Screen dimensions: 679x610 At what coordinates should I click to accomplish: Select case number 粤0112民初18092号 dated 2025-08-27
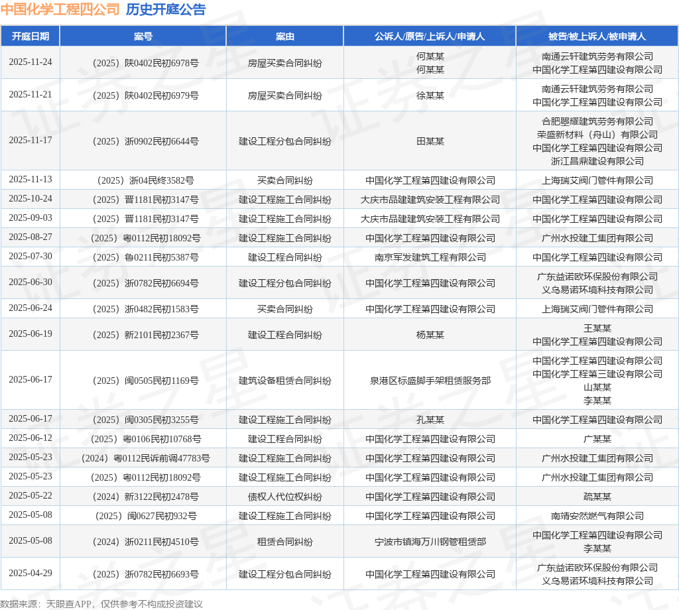[x=145, y=238]
